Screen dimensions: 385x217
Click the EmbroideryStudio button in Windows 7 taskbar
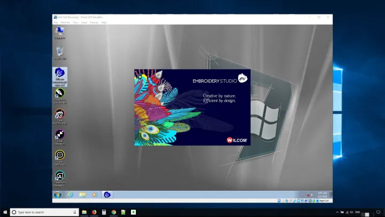click(107, 194)
